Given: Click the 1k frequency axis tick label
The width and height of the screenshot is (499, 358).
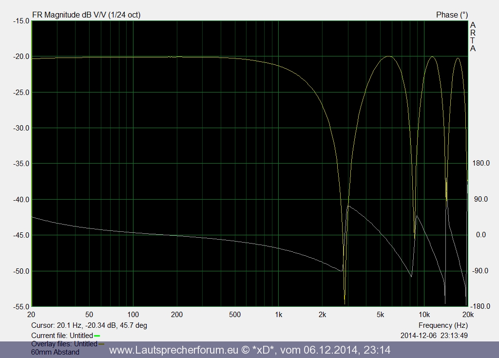Looking at the screenshot, I should [x=278, y=314].
